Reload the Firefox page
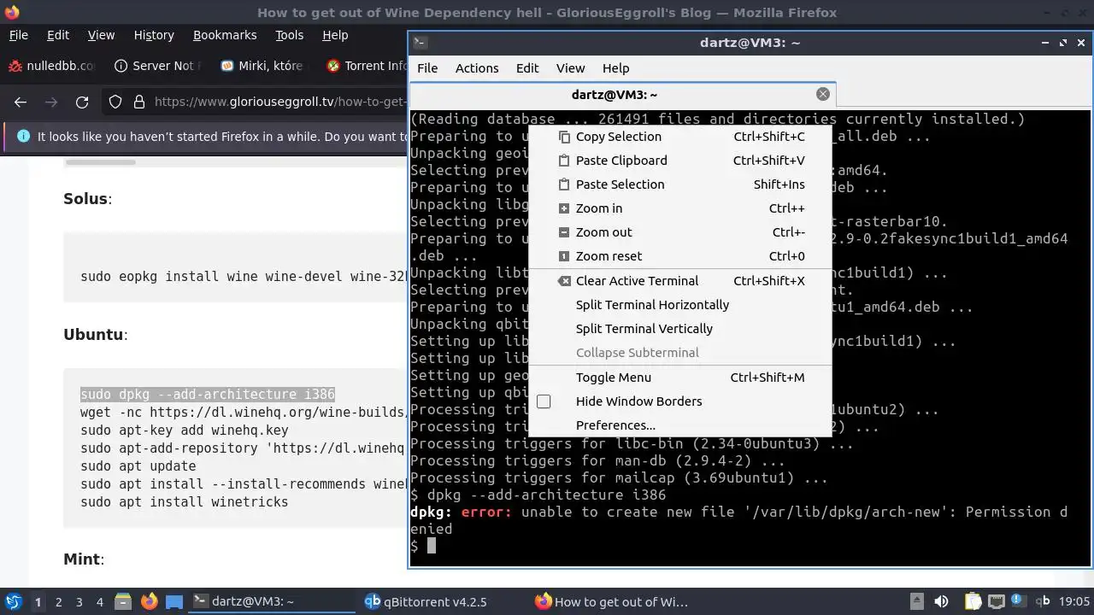1094x615 pixels. [82, 102]
